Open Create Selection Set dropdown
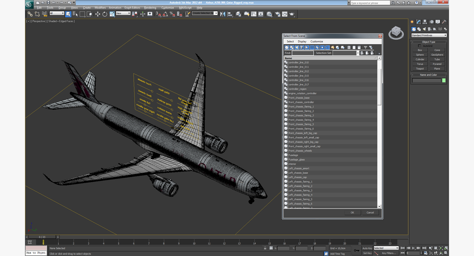Image resolution: width=474 pixels, height=256 pixels. click(205, 13)
